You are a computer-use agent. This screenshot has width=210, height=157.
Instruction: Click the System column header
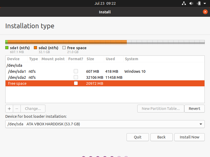point(164,59)
